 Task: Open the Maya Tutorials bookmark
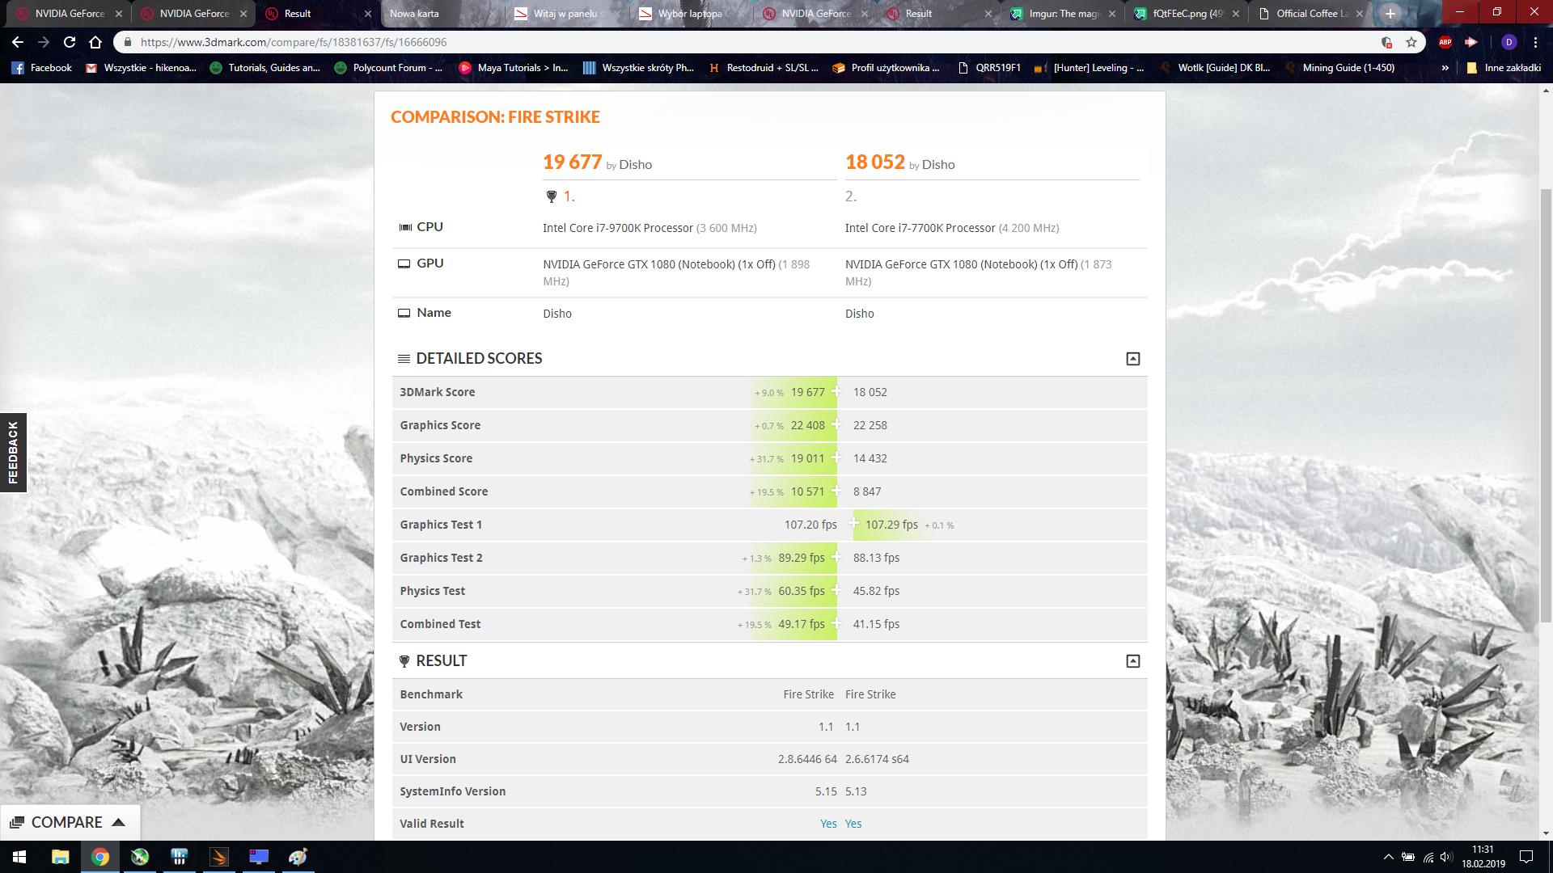pyautogui.click(x=514, y=68)
